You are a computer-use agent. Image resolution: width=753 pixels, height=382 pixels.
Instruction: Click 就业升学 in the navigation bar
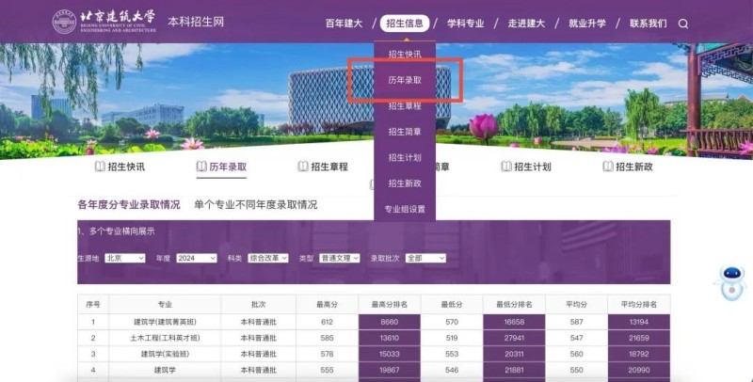pos(587,24)
